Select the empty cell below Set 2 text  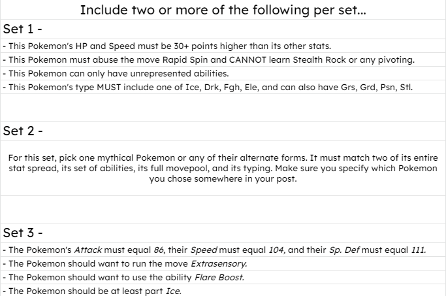click(x=223, y=209)
